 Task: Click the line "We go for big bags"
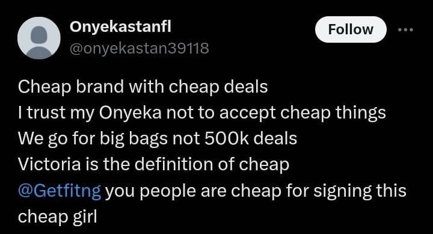coord(158,139)
